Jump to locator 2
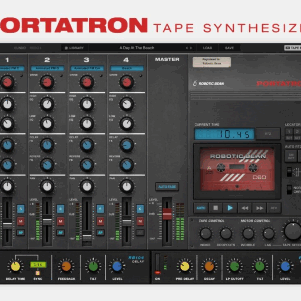 [297, 132]
